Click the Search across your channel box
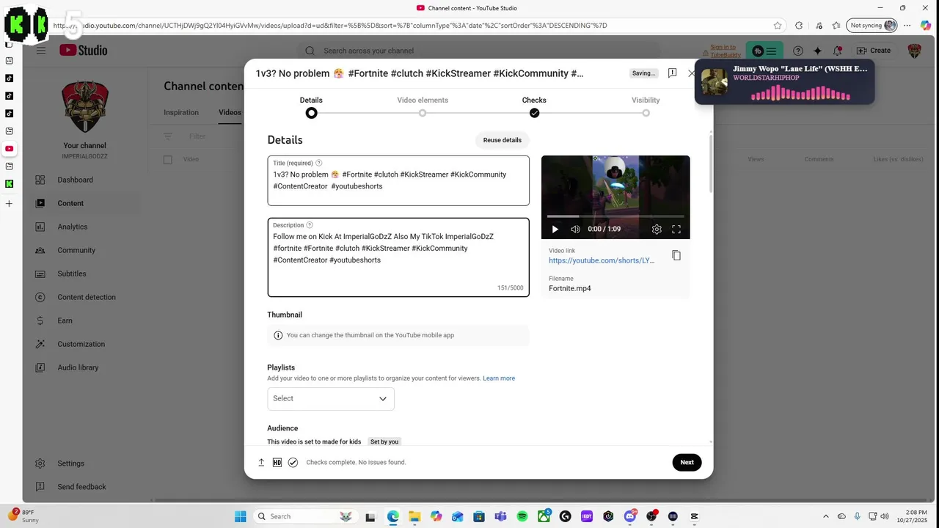 click(478, 51)
